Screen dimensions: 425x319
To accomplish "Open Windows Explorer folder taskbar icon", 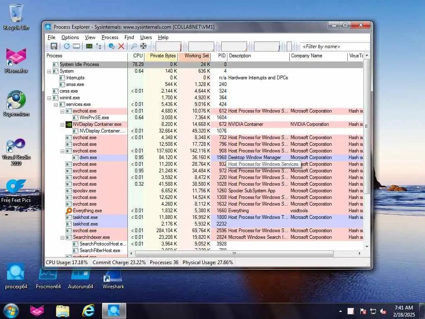I will tap(63, 311).
